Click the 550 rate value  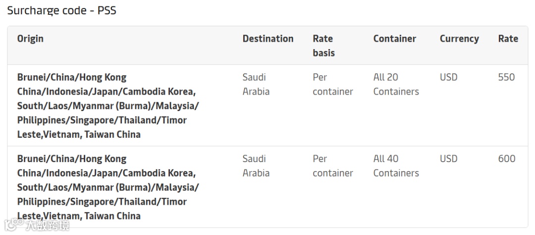pos(506,77)
